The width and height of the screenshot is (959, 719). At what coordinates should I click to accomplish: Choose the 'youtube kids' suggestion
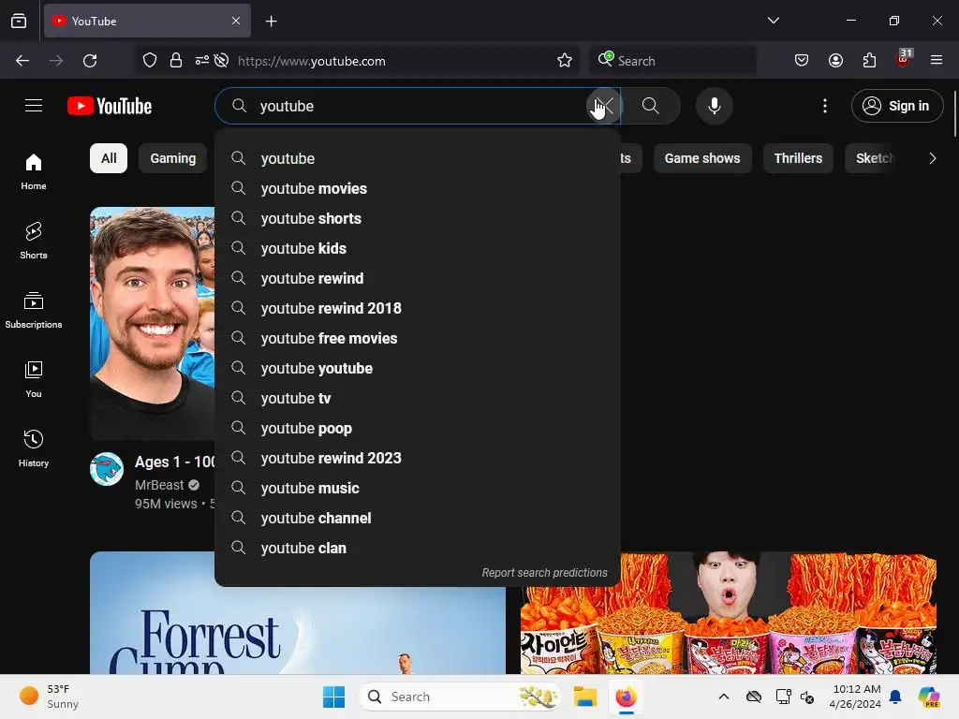417,248
